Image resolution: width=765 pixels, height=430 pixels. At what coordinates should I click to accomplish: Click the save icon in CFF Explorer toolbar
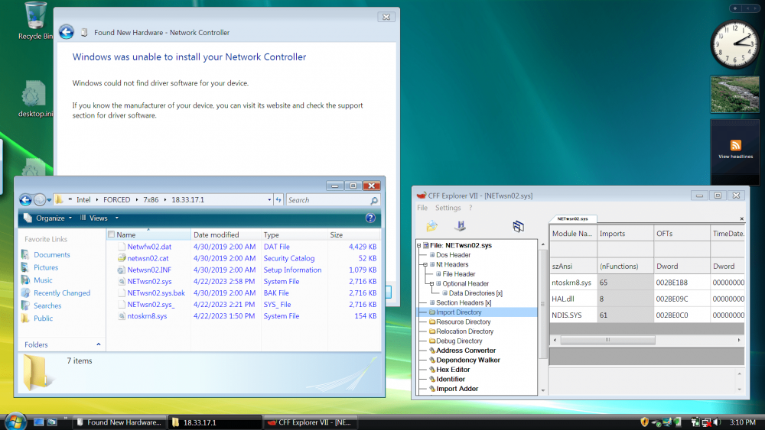[460, 226]
